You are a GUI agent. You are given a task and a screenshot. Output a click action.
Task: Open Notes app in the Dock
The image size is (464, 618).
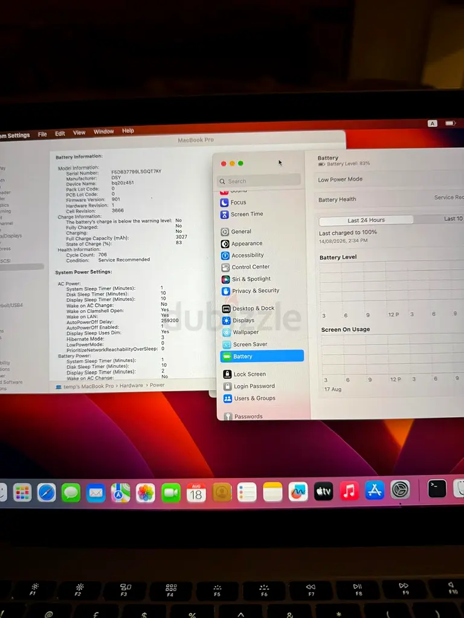click(x=272, y=492)
